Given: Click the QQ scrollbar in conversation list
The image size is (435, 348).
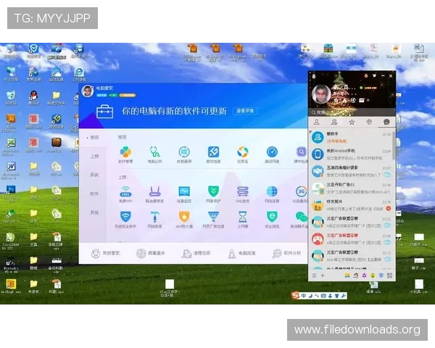Looking at the screenshot, I should tap(394, 146).
